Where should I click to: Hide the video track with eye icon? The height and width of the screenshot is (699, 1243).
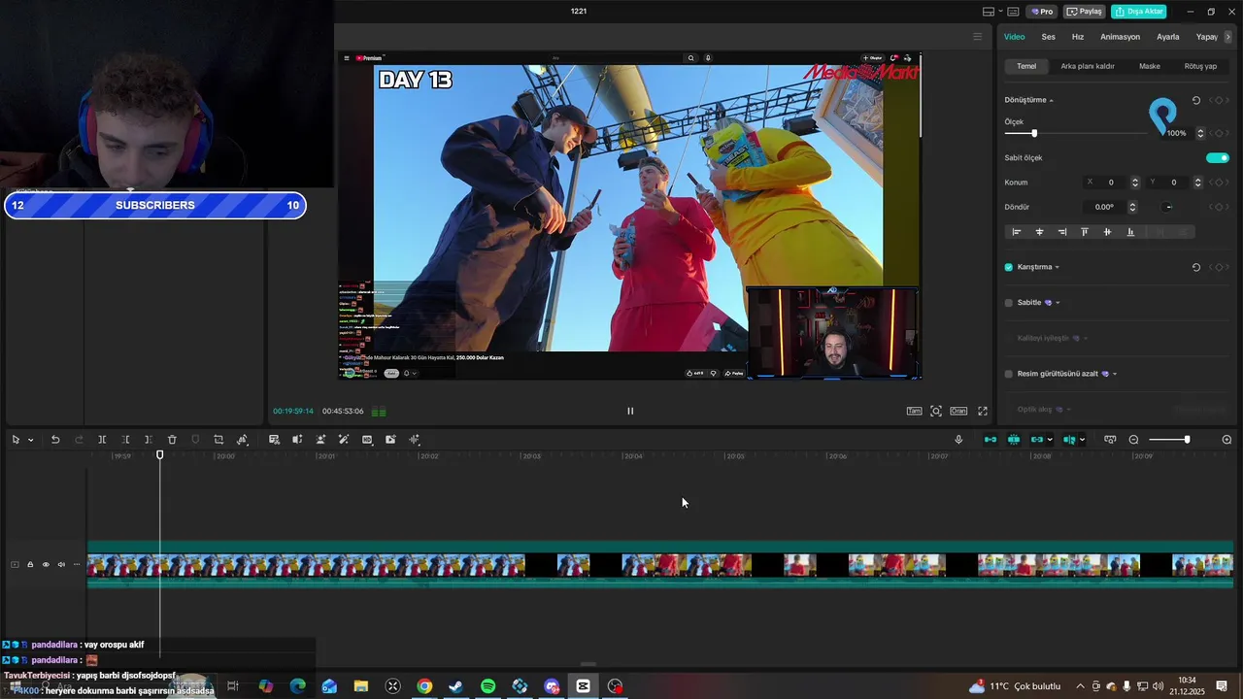click(46, 564)
